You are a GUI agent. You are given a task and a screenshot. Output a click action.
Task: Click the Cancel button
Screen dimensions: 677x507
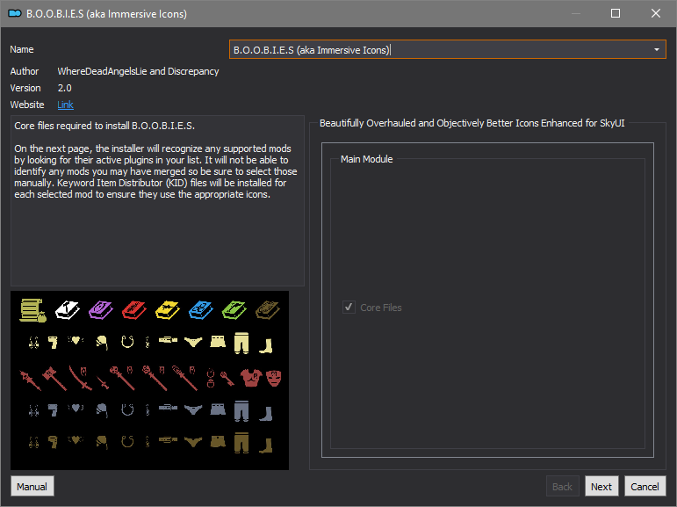(x=645, y=486)
